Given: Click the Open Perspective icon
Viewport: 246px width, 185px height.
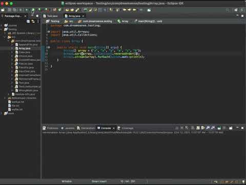Looking at the screenshot, I should click(236, 10).
